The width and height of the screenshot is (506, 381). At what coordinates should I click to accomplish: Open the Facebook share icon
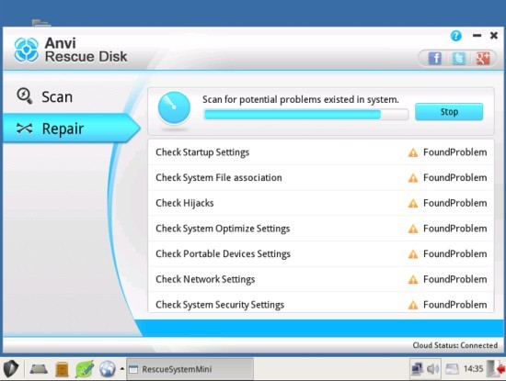pos(434,58)
